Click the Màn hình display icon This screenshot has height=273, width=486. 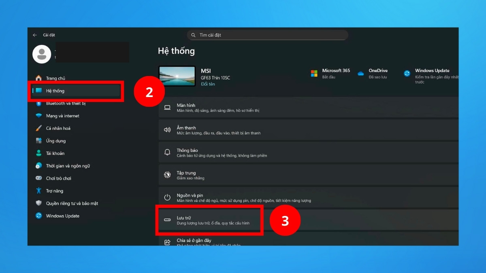coord(167,108)
